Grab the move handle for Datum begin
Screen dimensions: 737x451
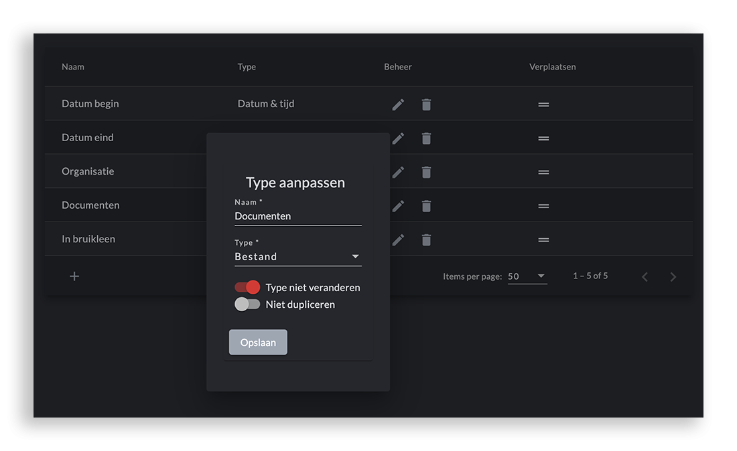[543, 104]
